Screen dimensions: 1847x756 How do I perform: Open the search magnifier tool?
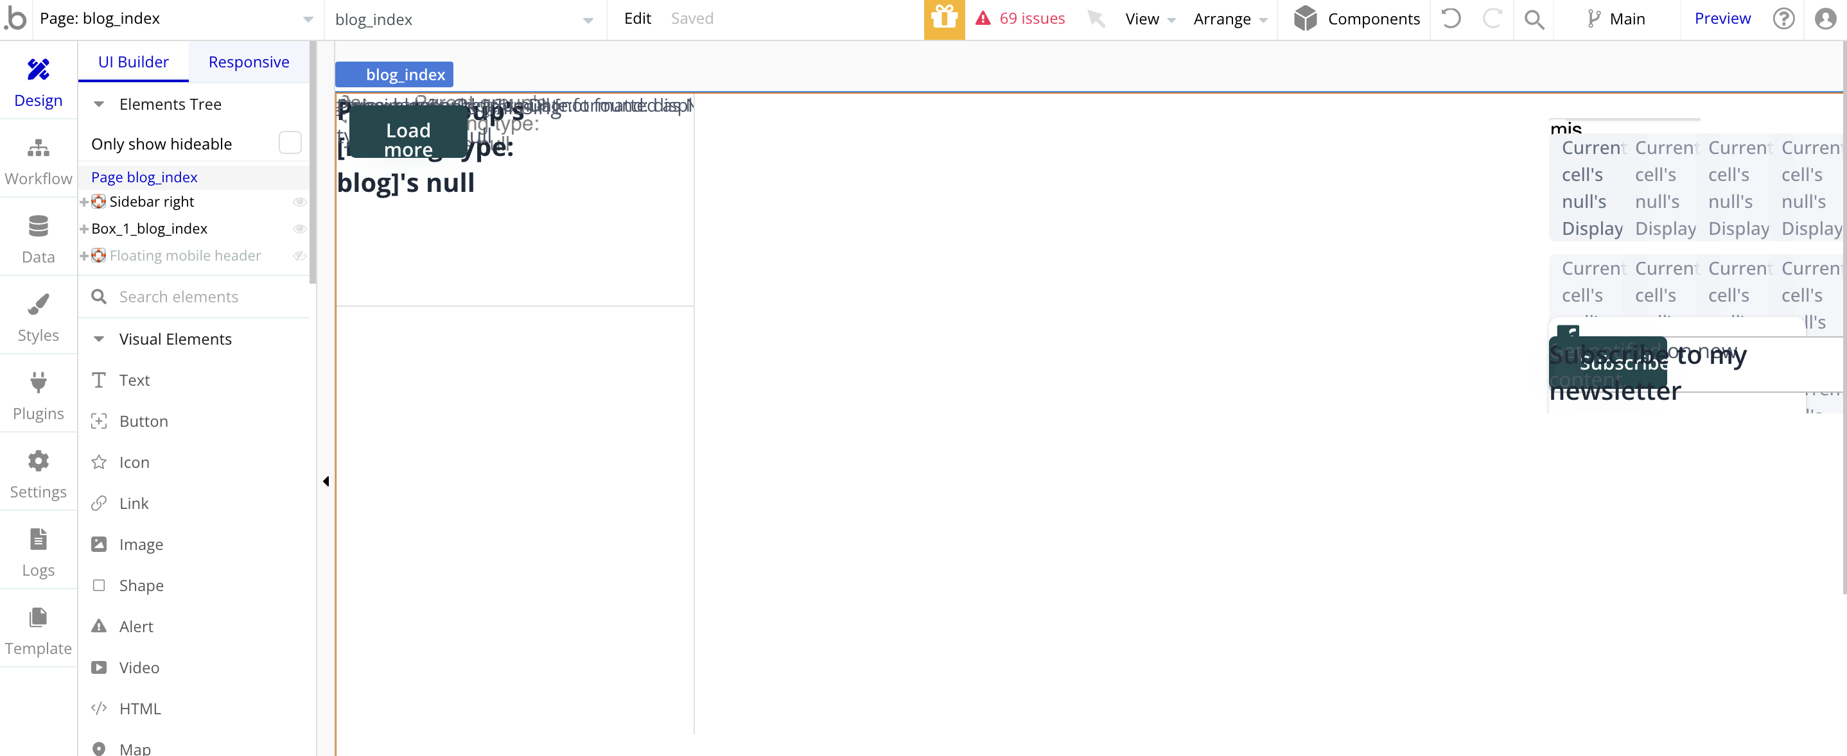coord(1534,19)
